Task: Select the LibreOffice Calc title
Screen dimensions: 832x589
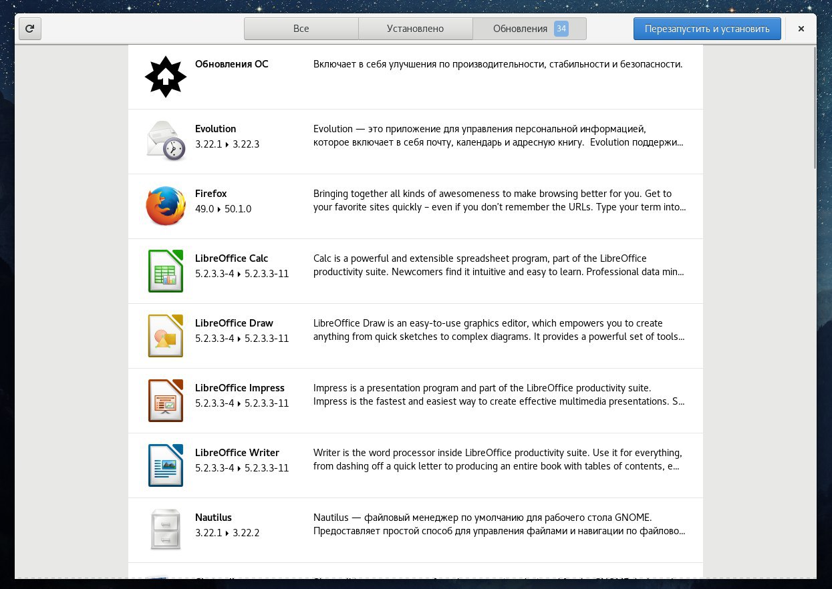Action: (232, 258)
